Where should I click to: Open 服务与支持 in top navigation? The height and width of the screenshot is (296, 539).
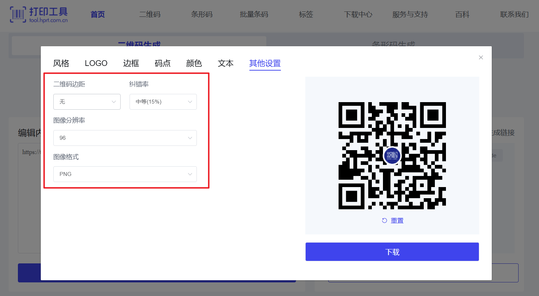coord(410,14)
